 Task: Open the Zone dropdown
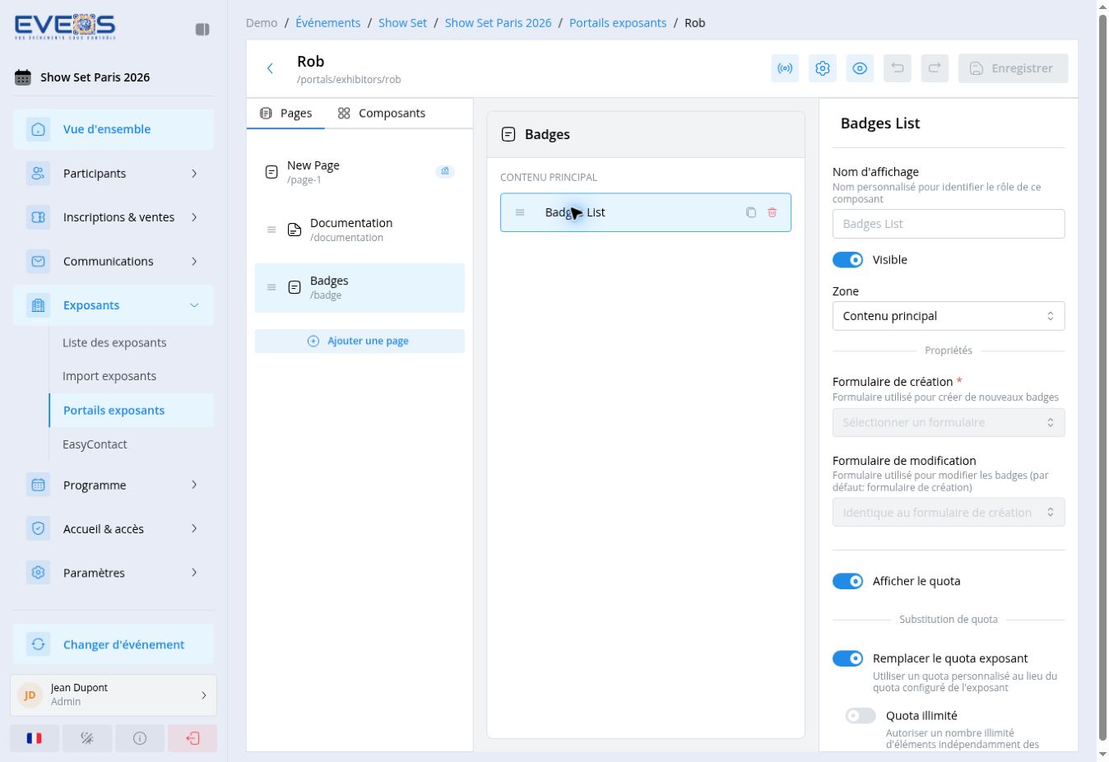(949, 316)
